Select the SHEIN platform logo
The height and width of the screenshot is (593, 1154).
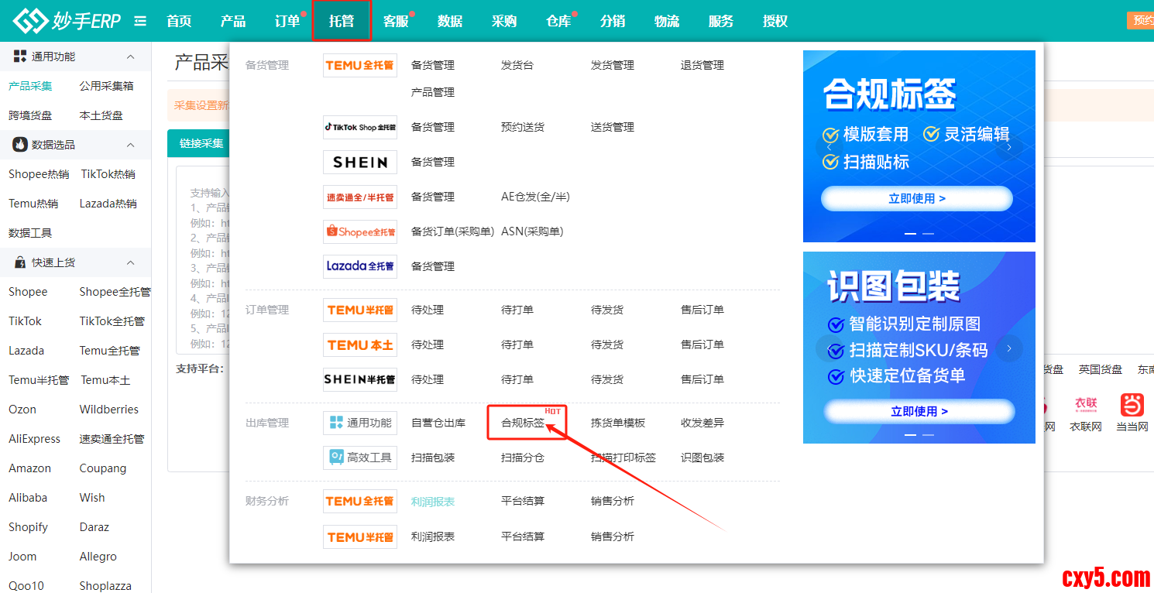coord(359,162)
